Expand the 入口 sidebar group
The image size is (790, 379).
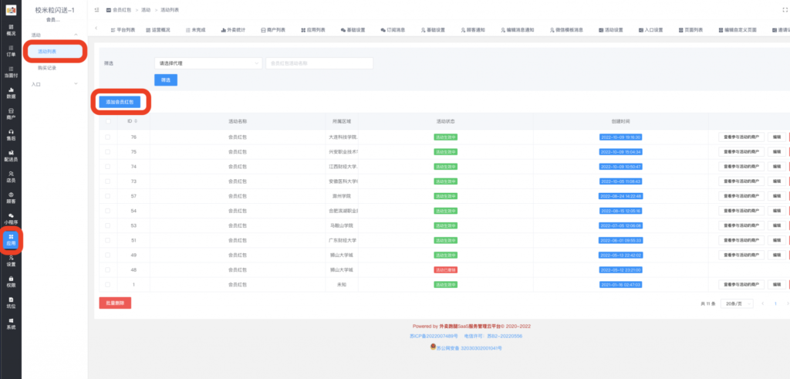(76, 83)
